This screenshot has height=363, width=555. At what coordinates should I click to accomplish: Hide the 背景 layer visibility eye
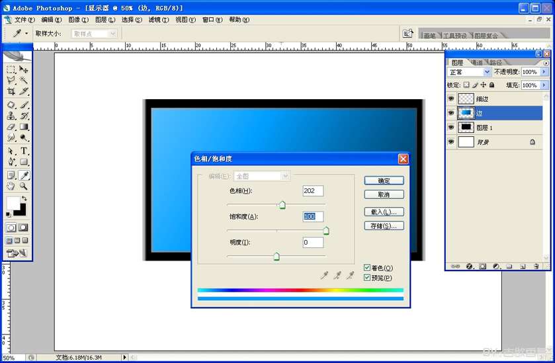coord(451,142)
